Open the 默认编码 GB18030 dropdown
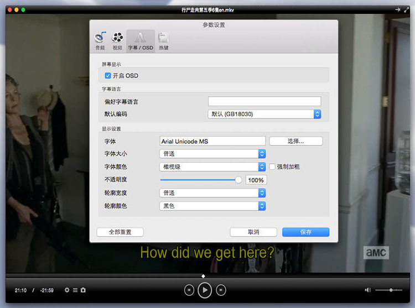This screenshot has height=308, width=415. pyautogui.click(x=264, y=114)
